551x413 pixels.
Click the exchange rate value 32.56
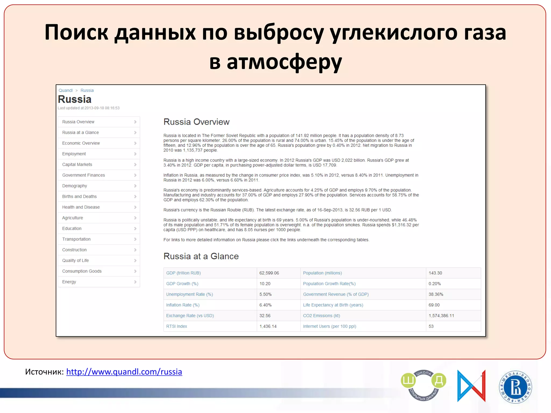point(265,316)
